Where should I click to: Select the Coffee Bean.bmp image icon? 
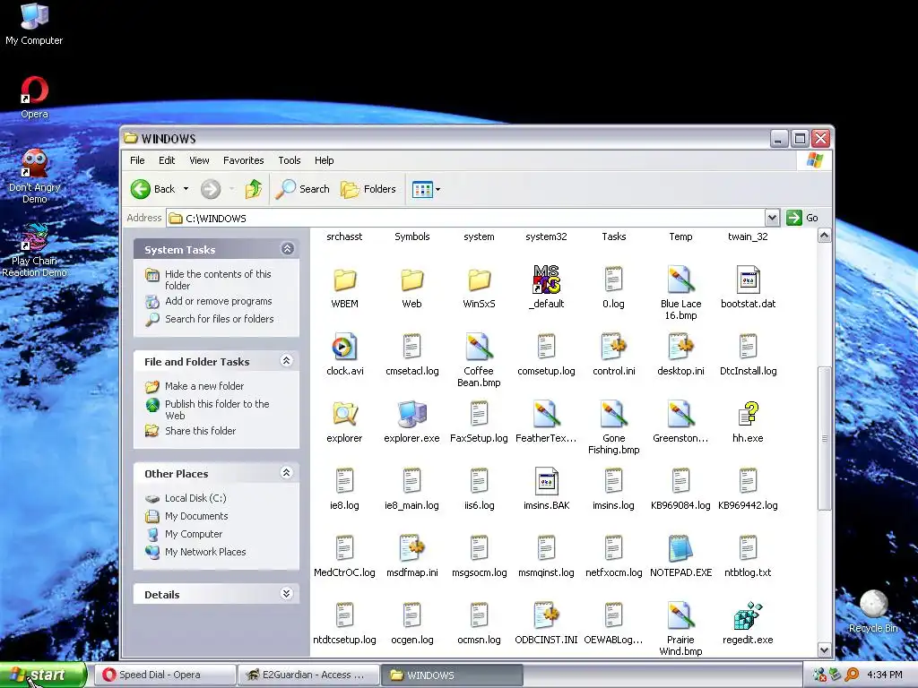479,347
